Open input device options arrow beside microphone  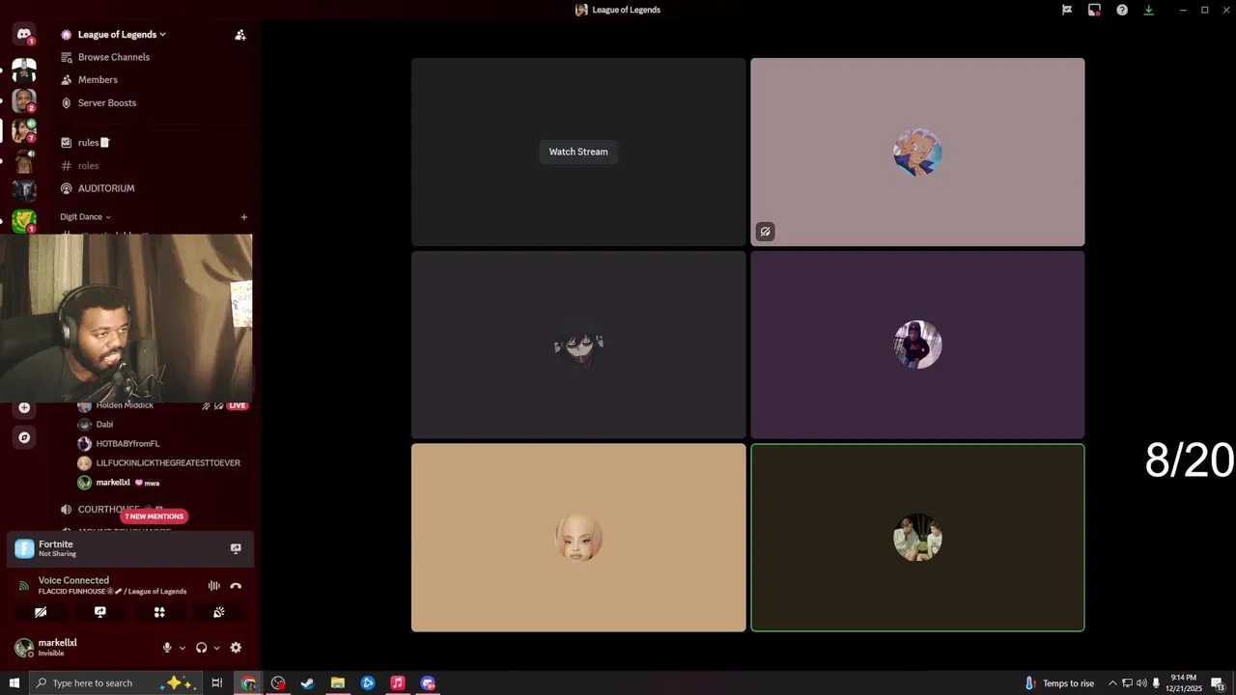(182, 648)
